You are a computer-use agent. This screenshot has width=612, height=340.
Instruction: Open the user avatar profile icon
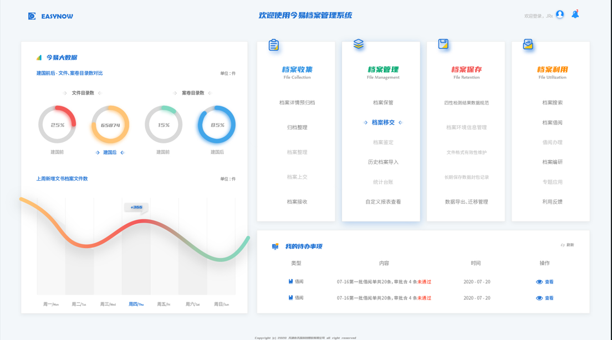pos(560,14)
